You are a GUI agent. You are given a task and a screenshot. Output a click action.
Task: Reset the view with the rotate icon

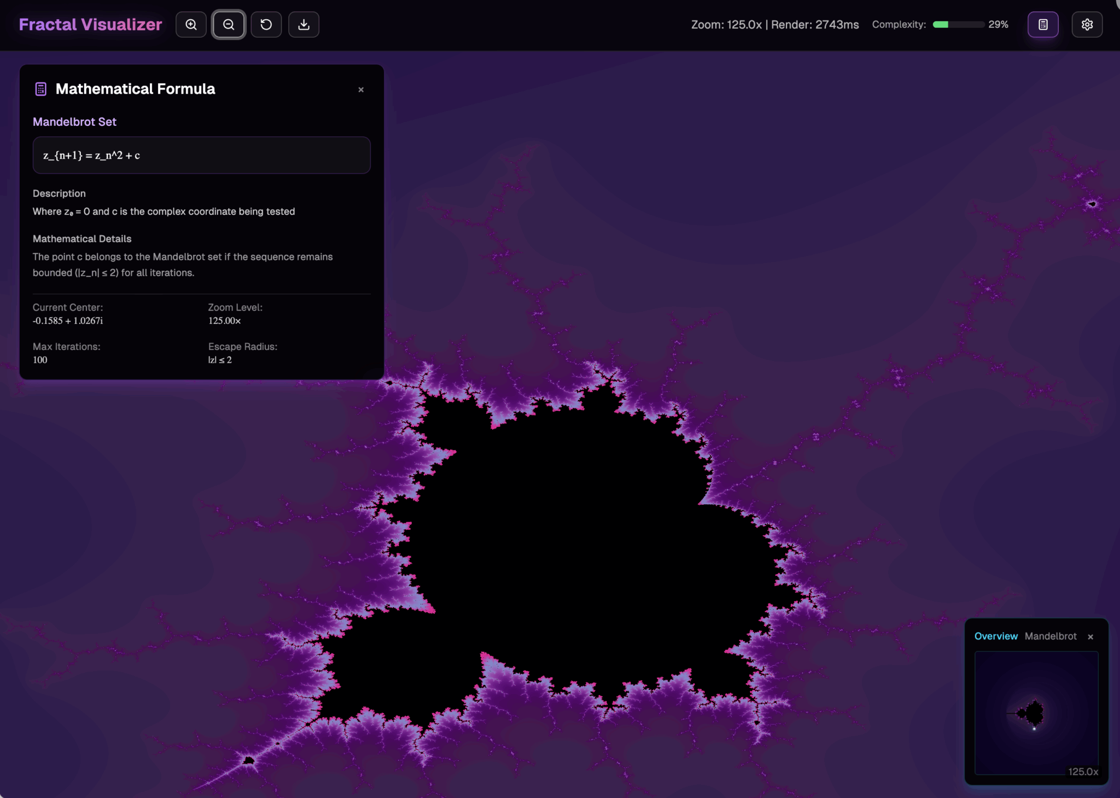tap(266, 25)
